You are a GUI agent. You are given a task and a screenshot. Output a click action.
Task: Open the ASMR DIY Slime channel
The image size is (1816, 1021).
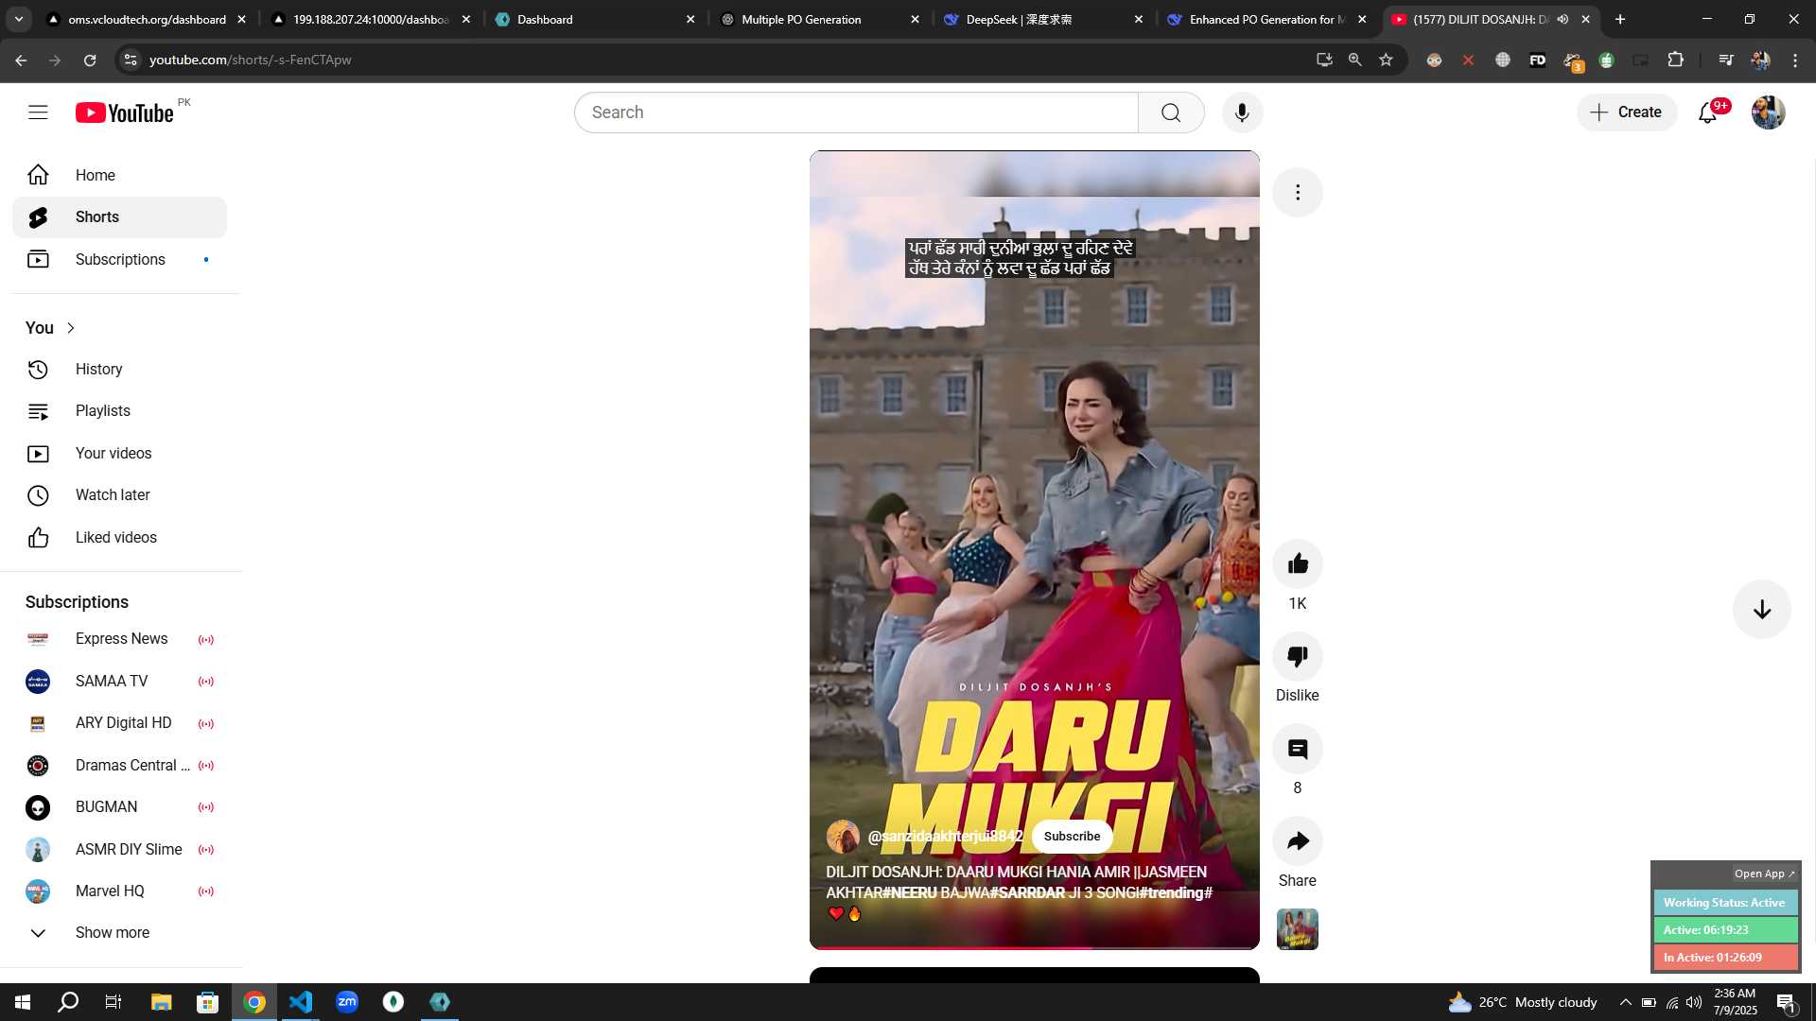(x=120, y=850)
